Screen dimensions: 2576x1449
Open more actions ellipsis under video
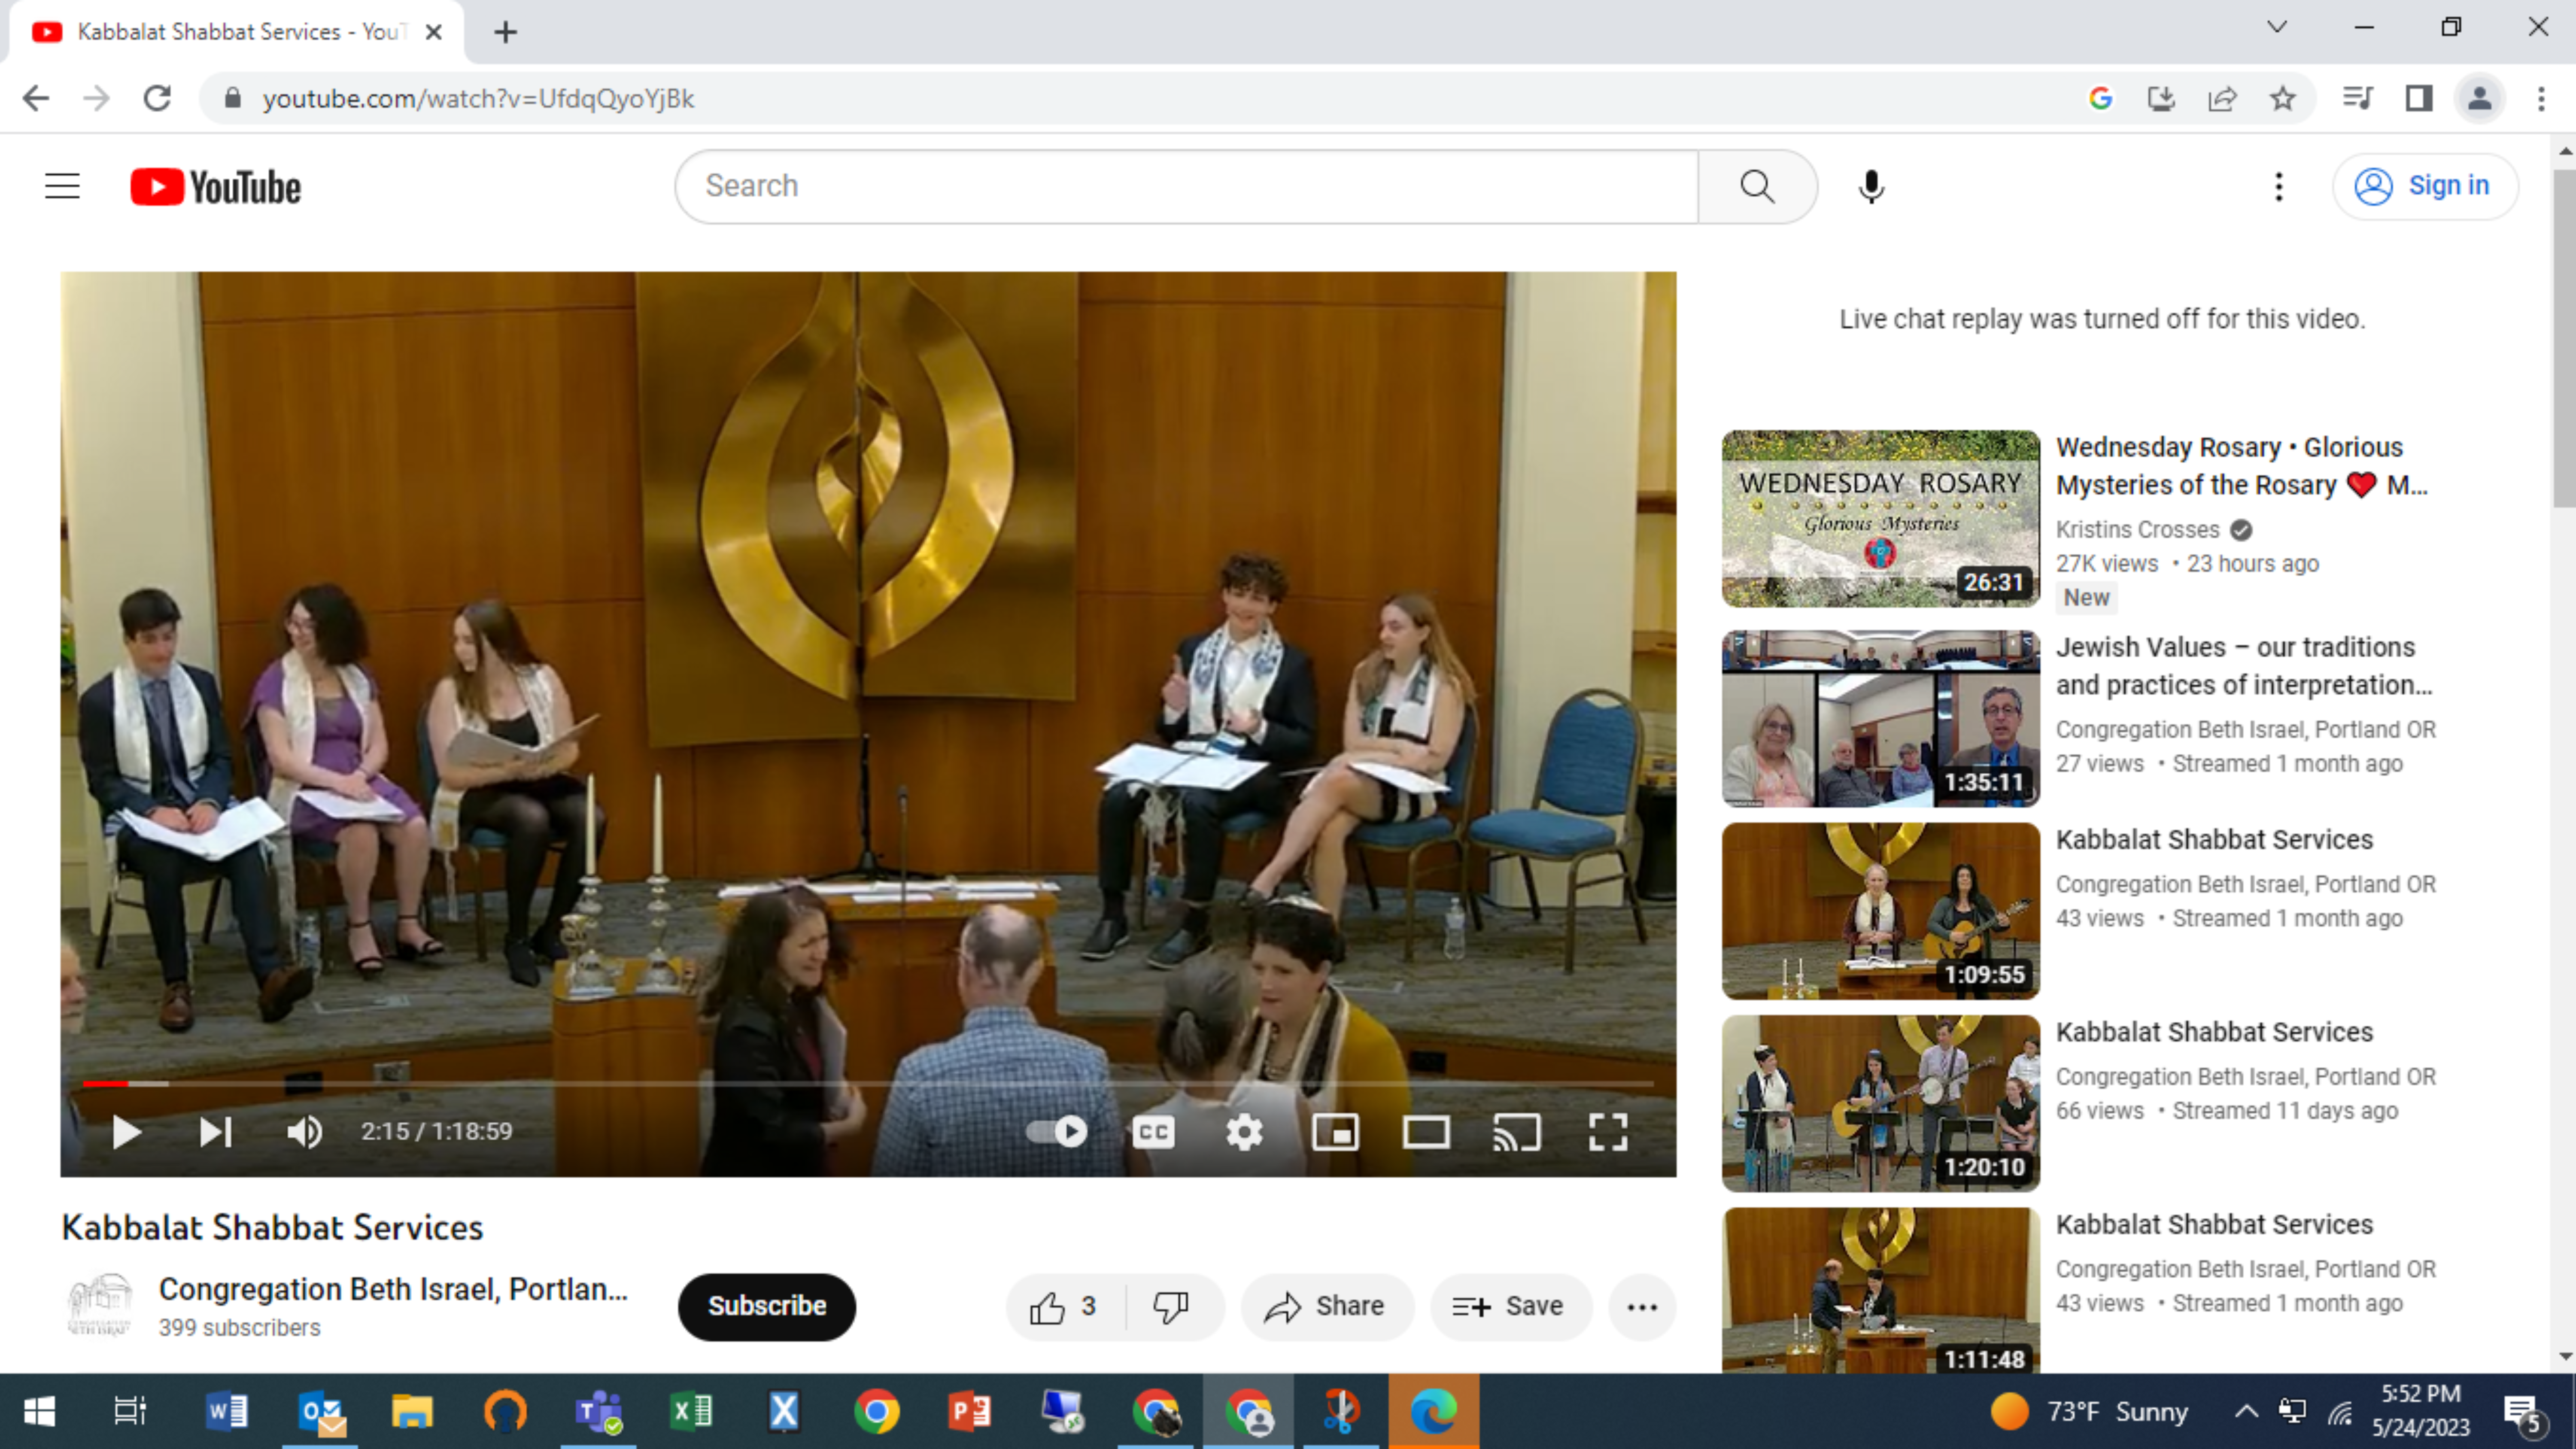(x=1642, y=1306)
